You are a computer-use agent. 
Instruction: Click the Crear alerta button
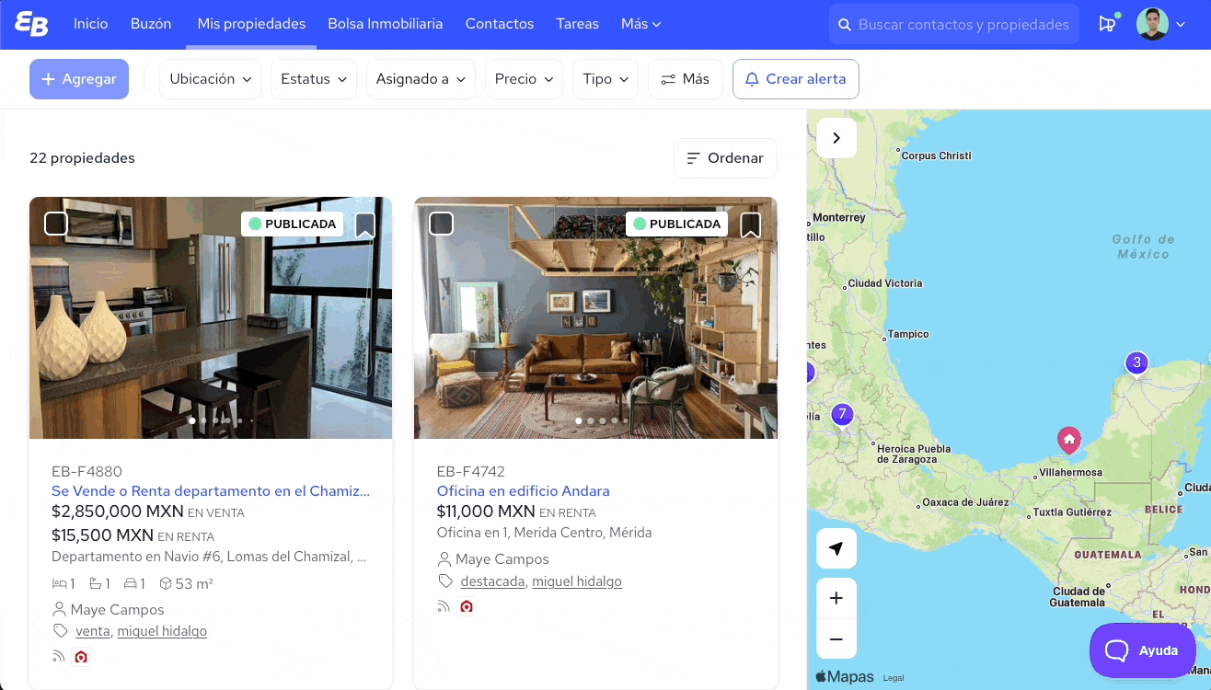(x=796, y=79)
